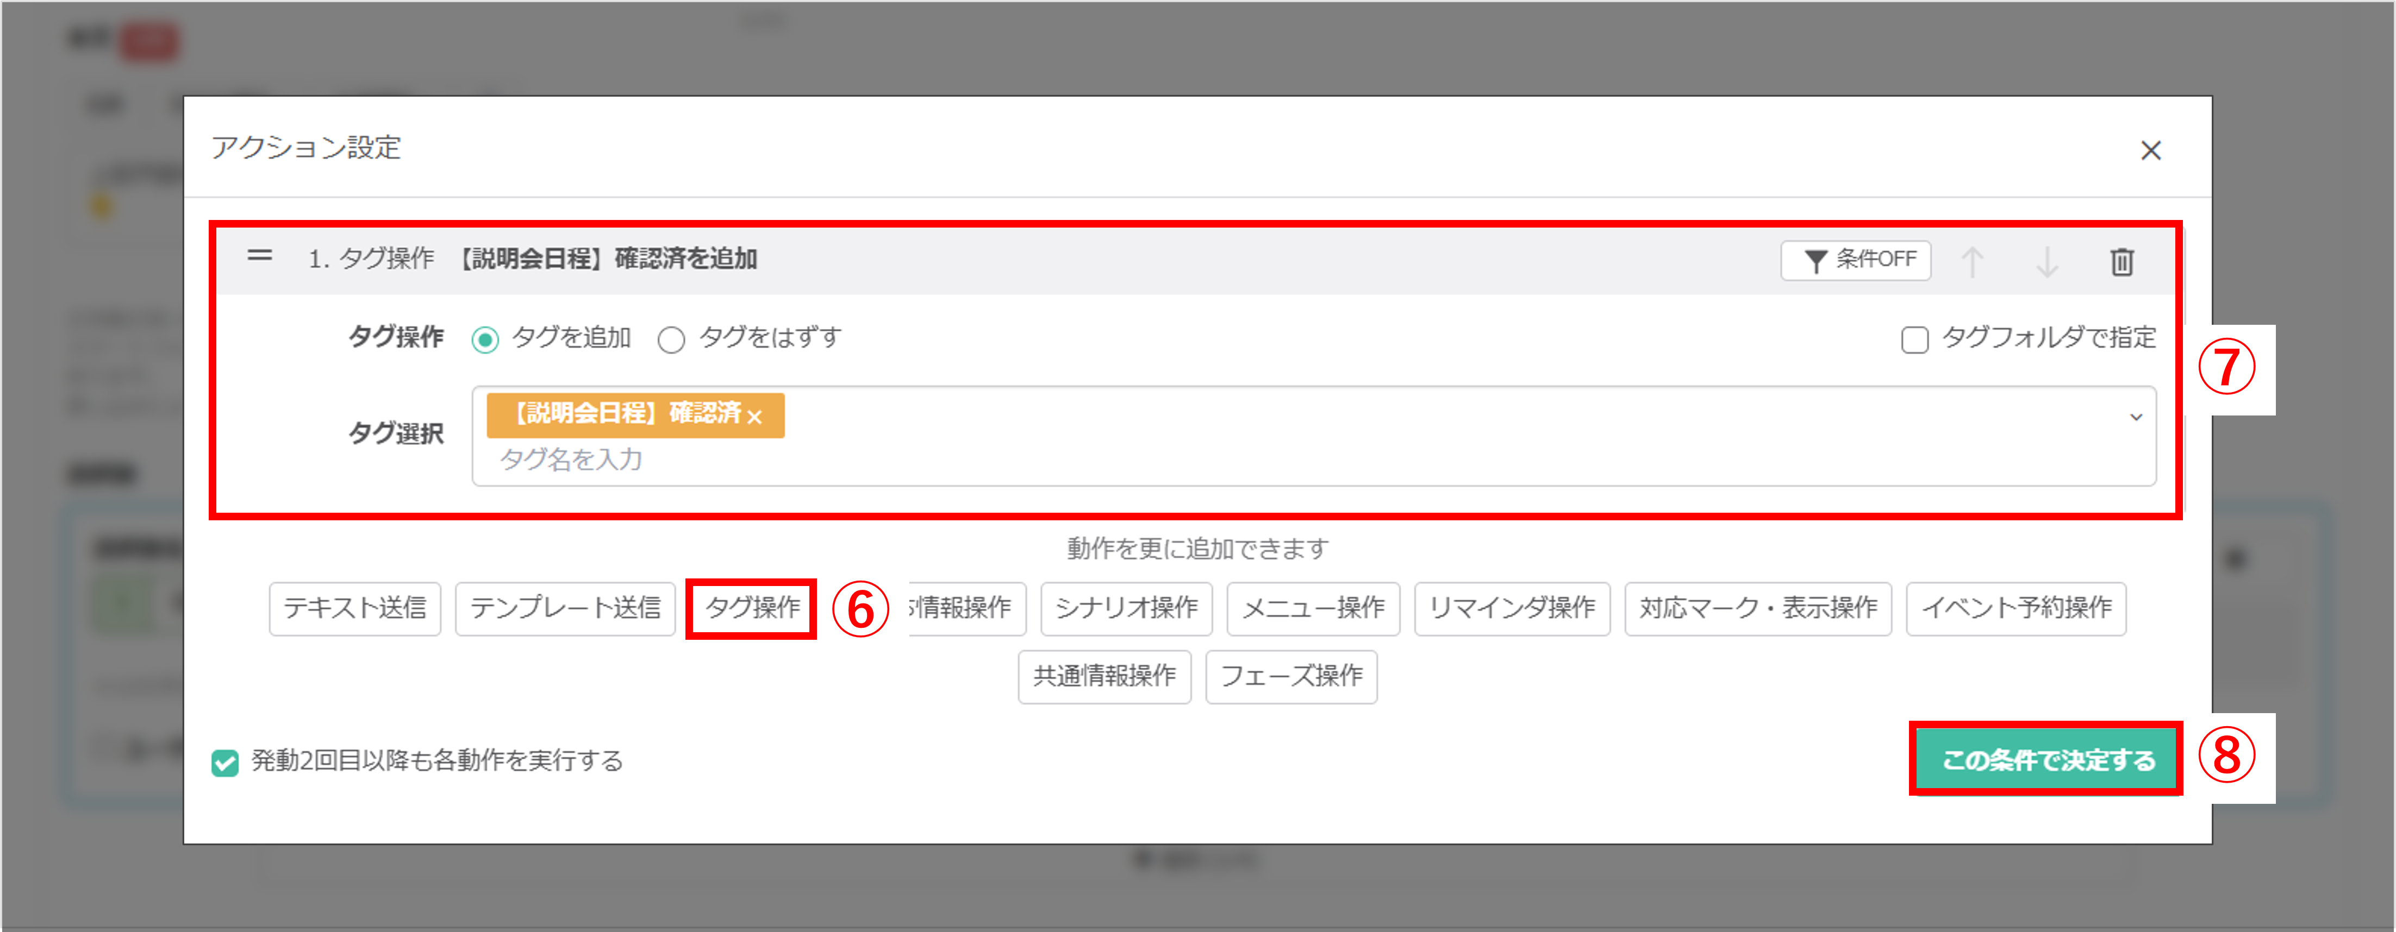The width and height of the screenshot is (2396, 932).
Task: Remove the 【説明会日程】確認済 tag chip via x
Action: pyautogui.click(x=754, y=416)
